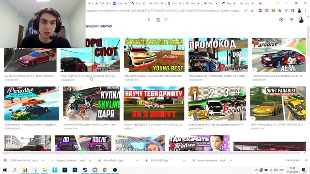Click the 'парадайс хантер' search suggestion

point(99,26)
